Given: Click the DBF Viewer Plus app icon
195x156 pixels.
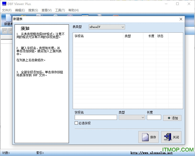Looking at the screenshot, I should [4, 4].
